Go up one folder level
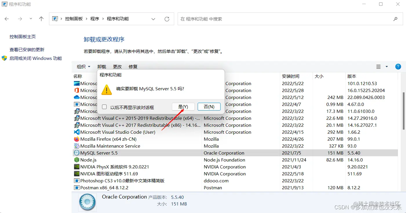The image size is (406, 213). [x=41, y=19]
